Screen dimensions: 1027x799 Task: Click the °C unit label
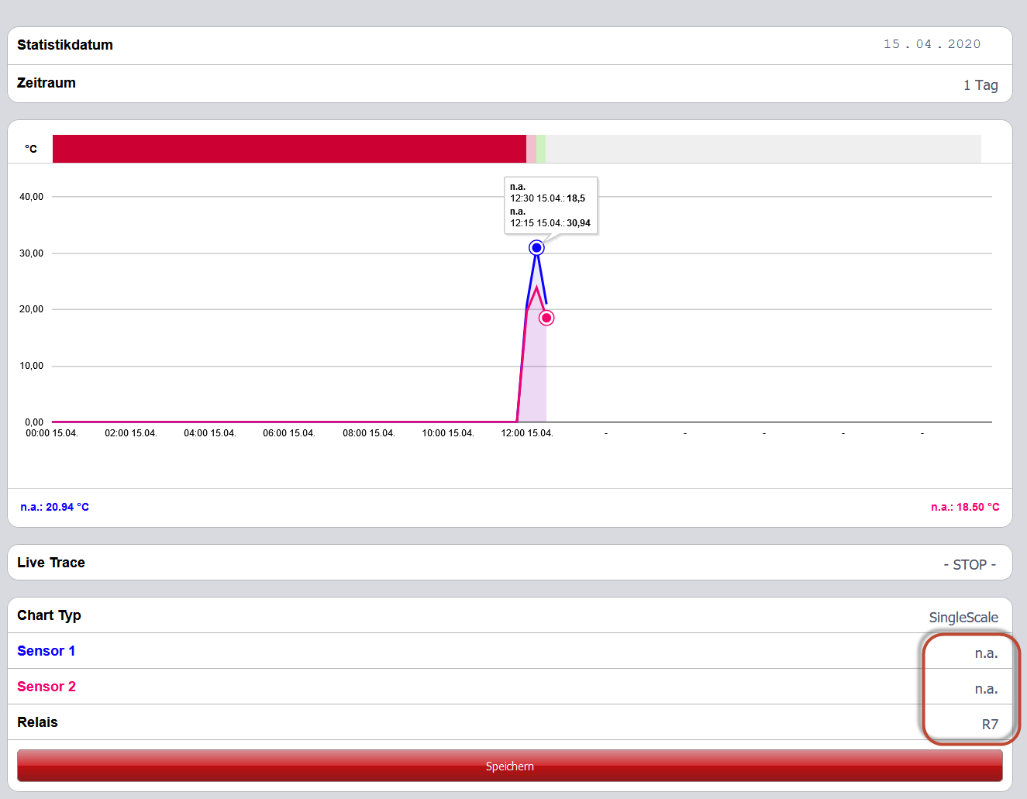point(31,149)
